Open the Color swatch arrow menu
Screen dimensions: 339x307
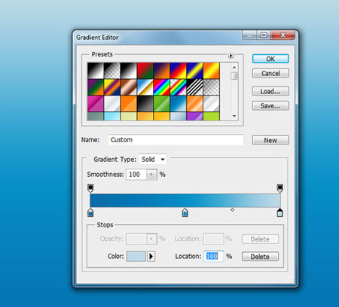click(x=151, y=257)
